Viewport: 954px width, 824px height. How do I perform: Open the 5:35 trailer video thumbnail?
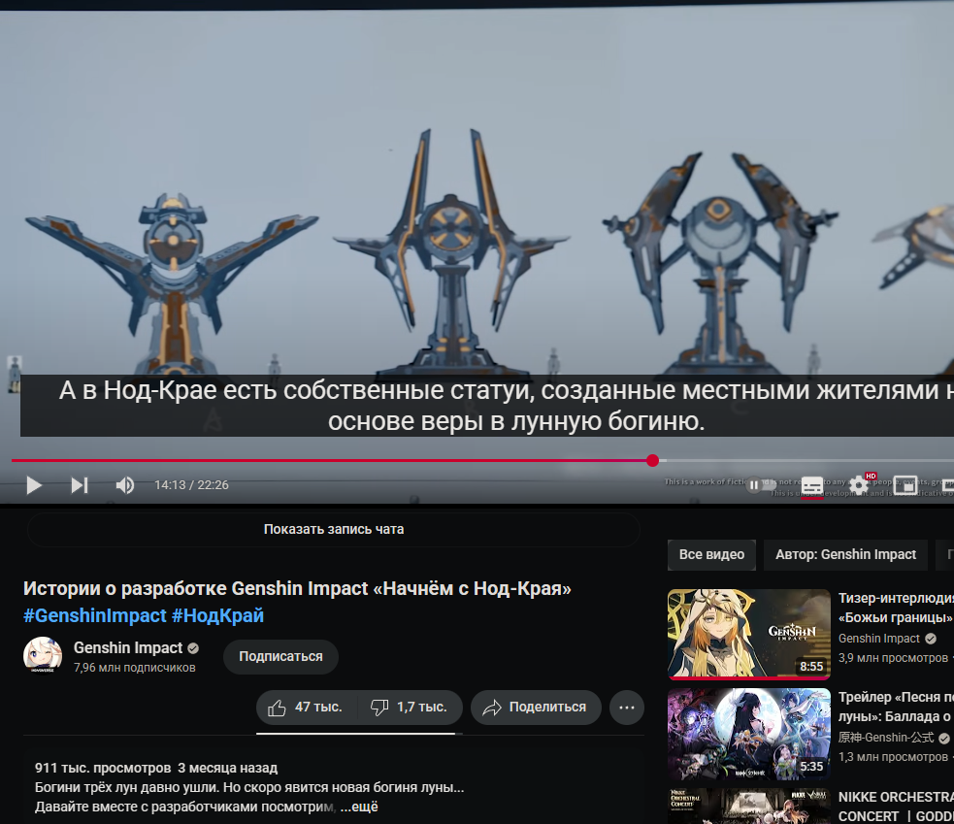[x=749, y=734]
